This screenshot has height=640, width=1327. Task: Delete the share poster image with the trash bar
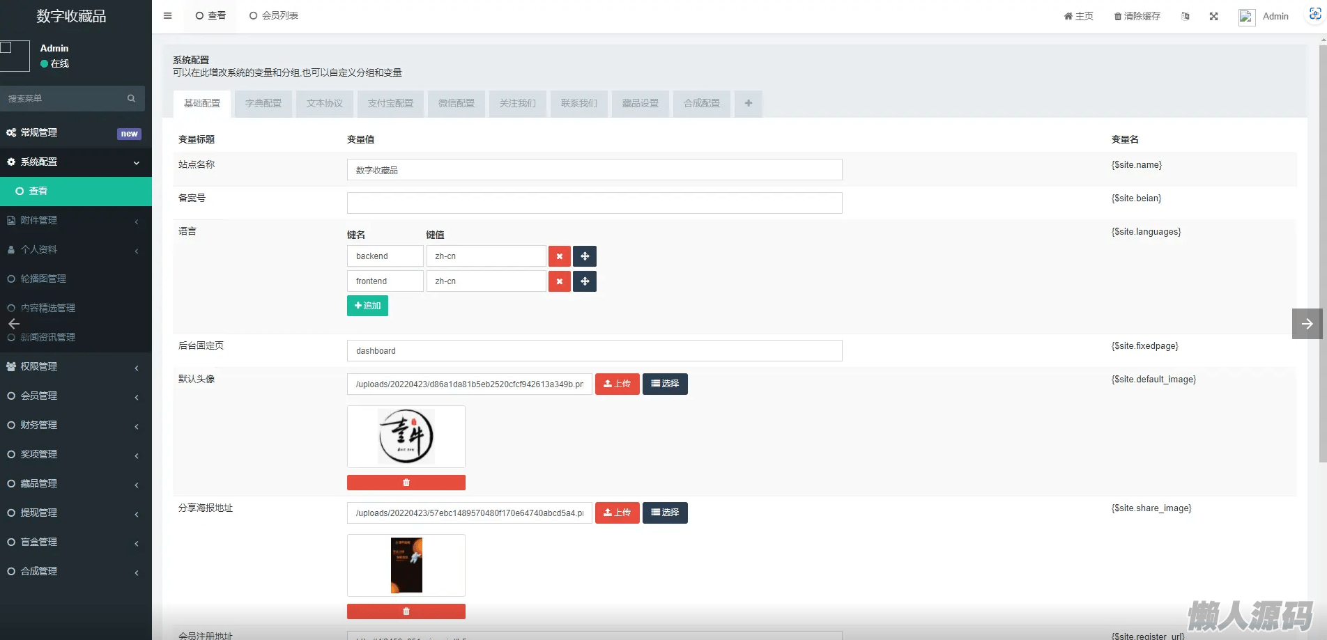406,611
